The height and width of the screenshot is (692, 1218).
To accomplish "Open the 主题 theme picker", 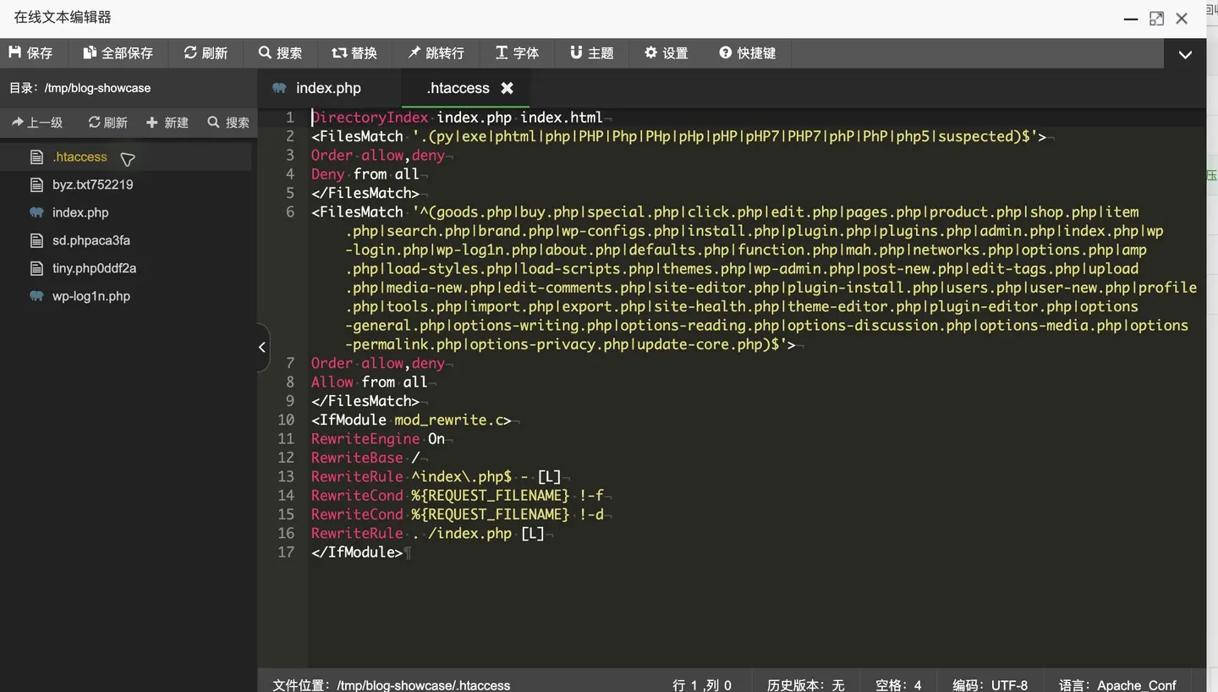I will click(591, 52).
